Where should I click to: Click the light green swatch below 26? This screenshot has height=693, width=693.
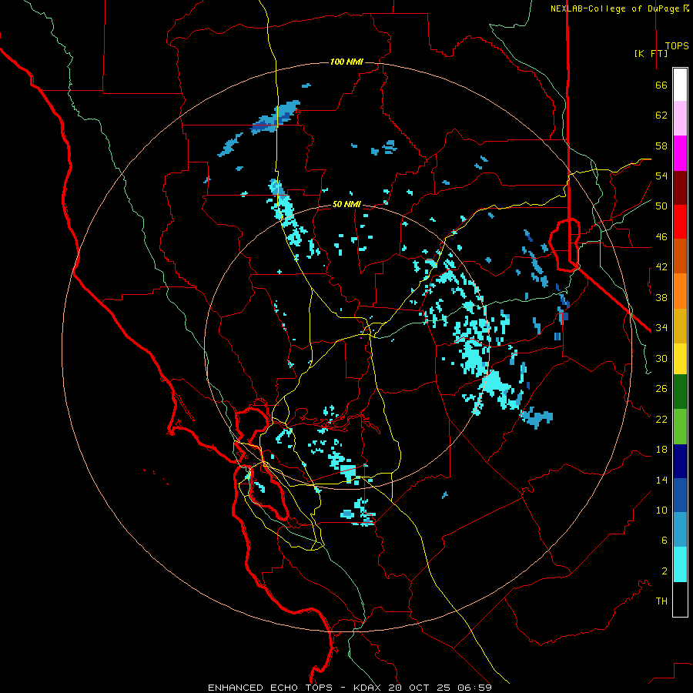point(680,427)
